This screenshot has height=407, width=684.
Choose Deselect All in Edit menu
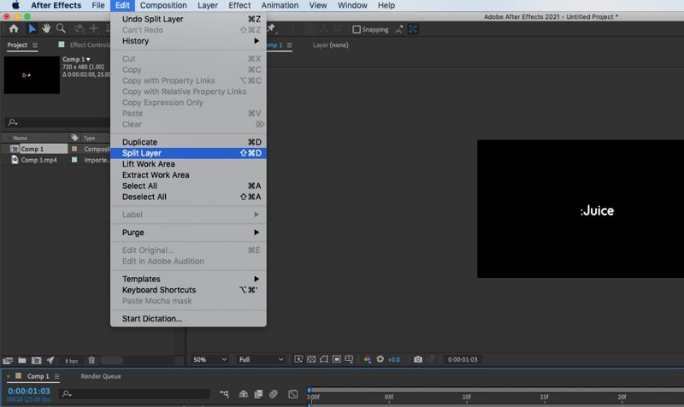[x=188, y=197]
